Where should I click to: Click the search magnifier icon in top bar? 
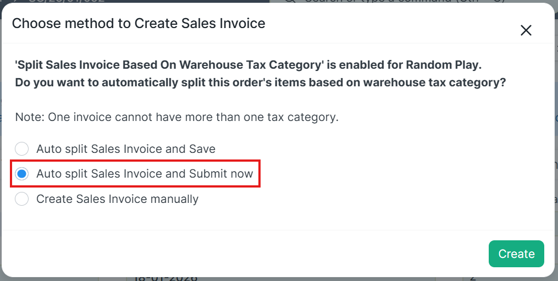[x=293, y=1]
